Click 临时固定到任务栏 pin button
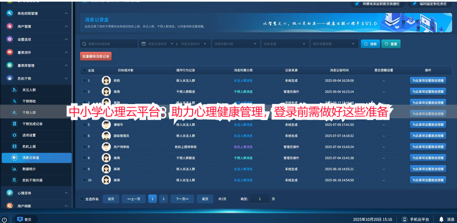 coord(431,4)
